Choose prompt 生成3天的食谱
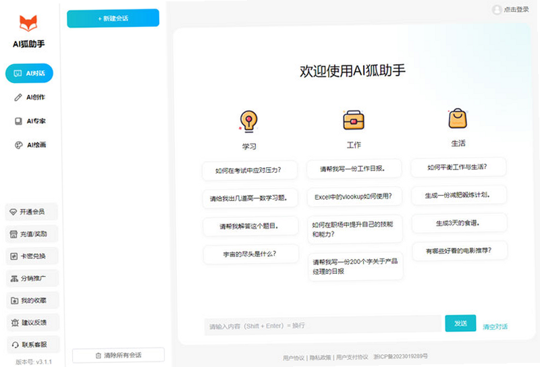The height and width of the screenshot is (367, 540). click(x=459, y=223)
